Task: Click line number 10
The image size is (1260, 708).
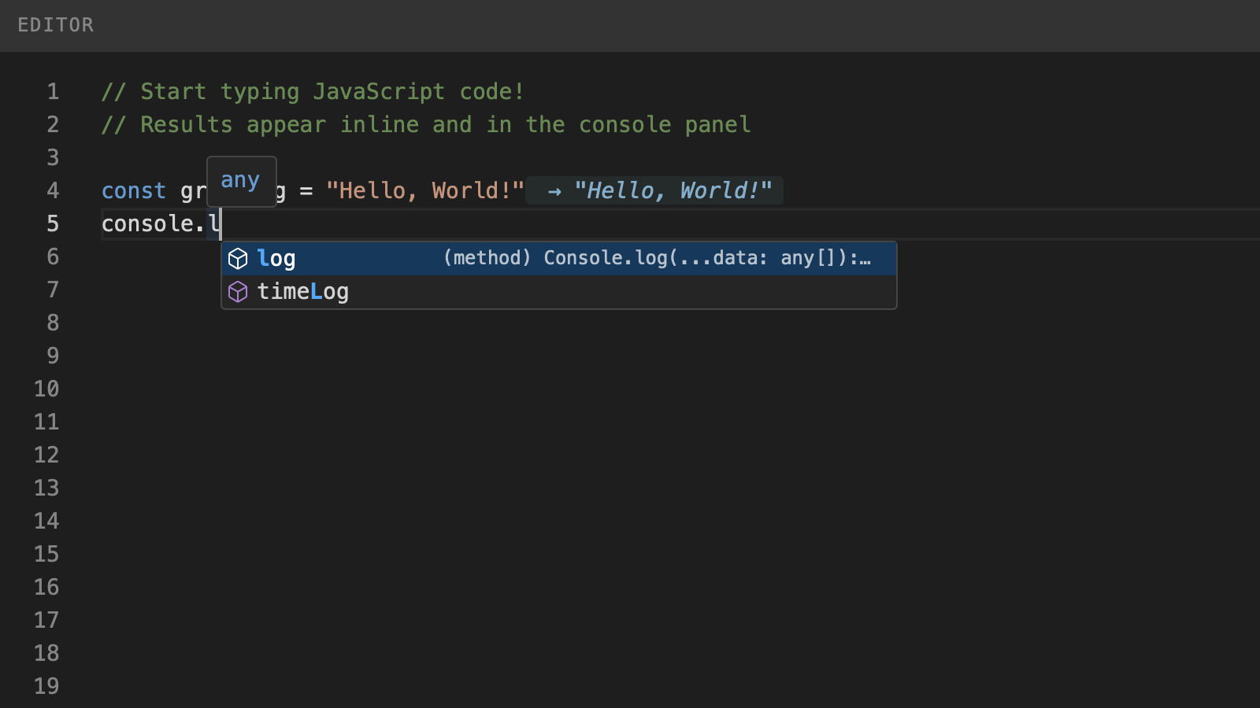Action: [46, 389]
